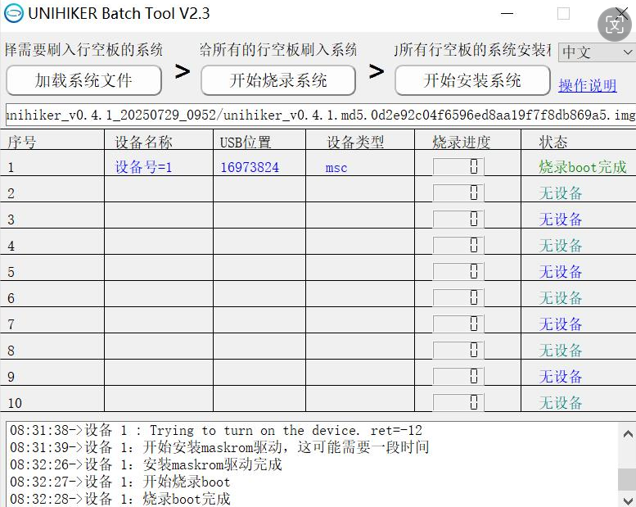The image size is (636, 507).
Task: Select the 16973824 USB position cell
Action: click(250, 167)
